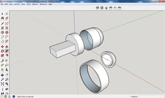Open the Extensions menu

pos(43,4)
